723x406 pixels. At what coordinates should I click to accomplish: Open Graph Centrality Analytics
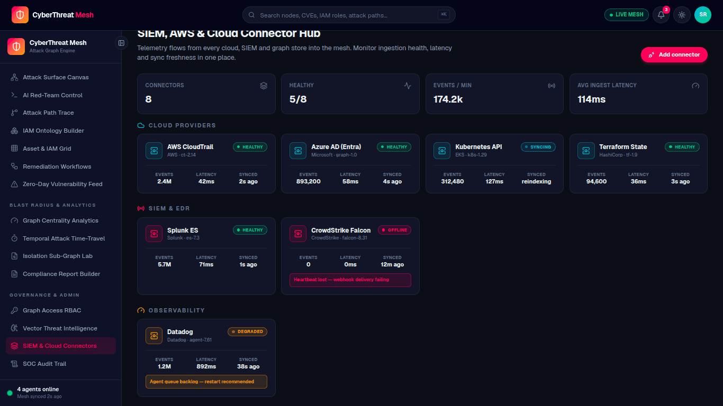(x=61, y=220)
